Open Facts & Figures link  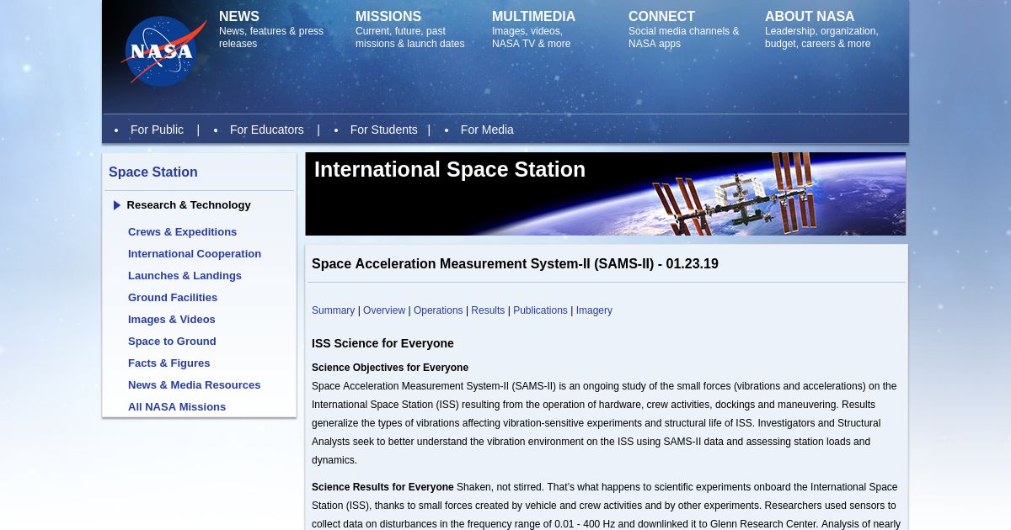(x=169, y=363)
